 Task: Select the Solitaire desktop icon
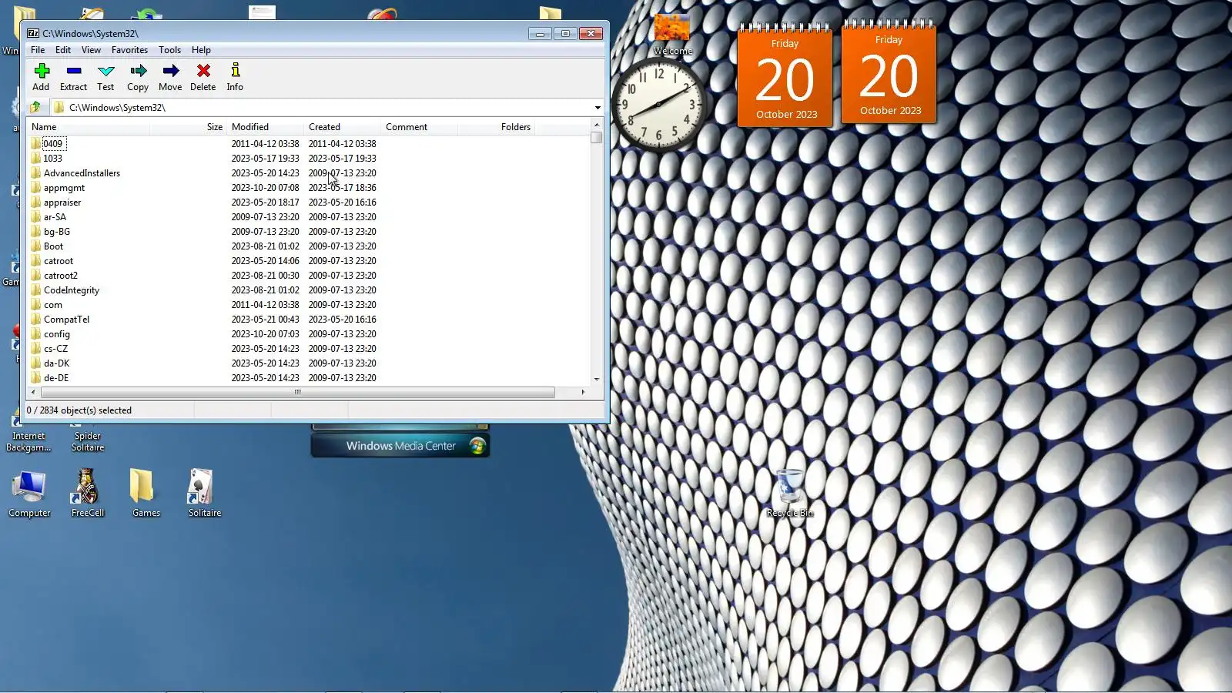point(204,494)
